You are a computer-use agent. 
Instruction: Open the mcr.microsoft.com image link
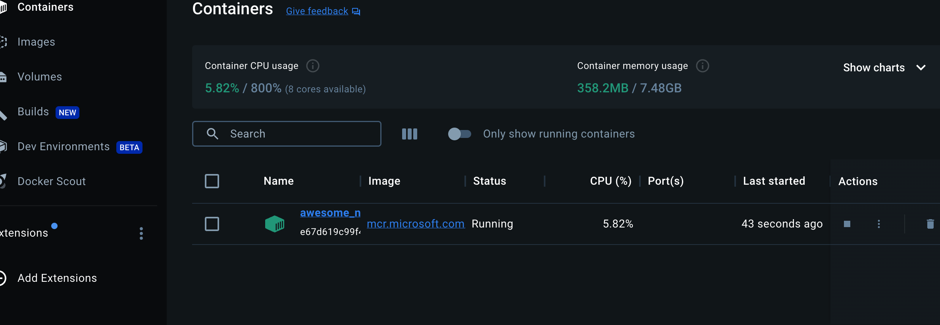[x=415, y=224]
